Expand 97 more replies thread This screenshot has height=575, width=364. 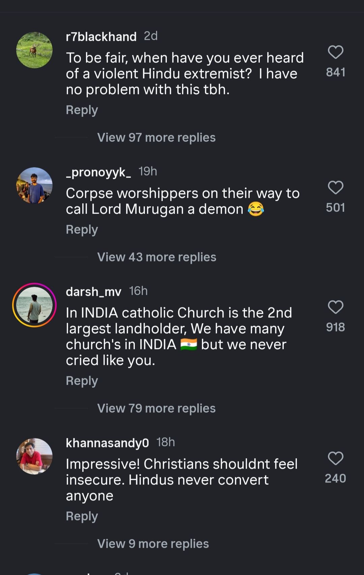(156, 137)
